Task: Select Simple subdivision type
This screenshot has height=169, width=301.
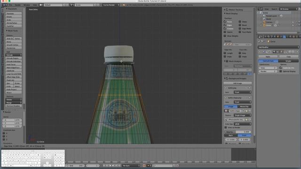Action: (288, 61)
